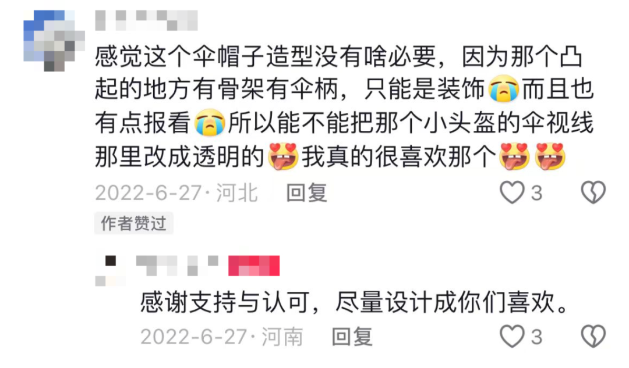Click the crying emoji after 只能是装饰
This screenshot has height=368, width=629.
pyautogui.click(x=503, y=88)
